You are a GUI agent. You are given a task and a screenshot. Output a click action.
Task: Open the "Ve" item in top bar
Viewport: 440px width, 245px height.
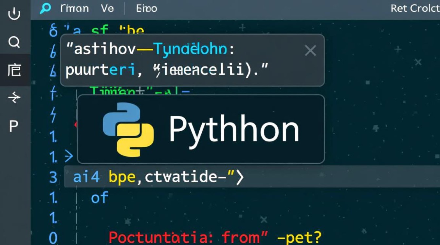[107, 8]
